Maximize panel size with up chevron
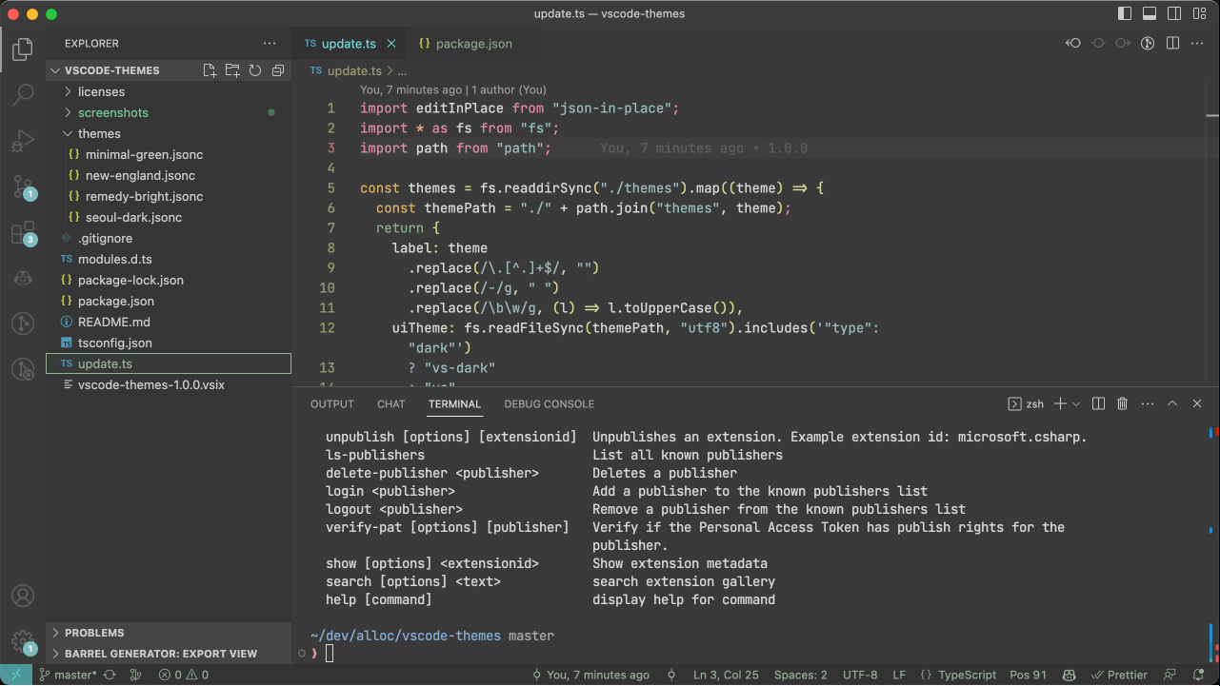The height and width of the screenshot is (686, 1220). pos(1172,404)
